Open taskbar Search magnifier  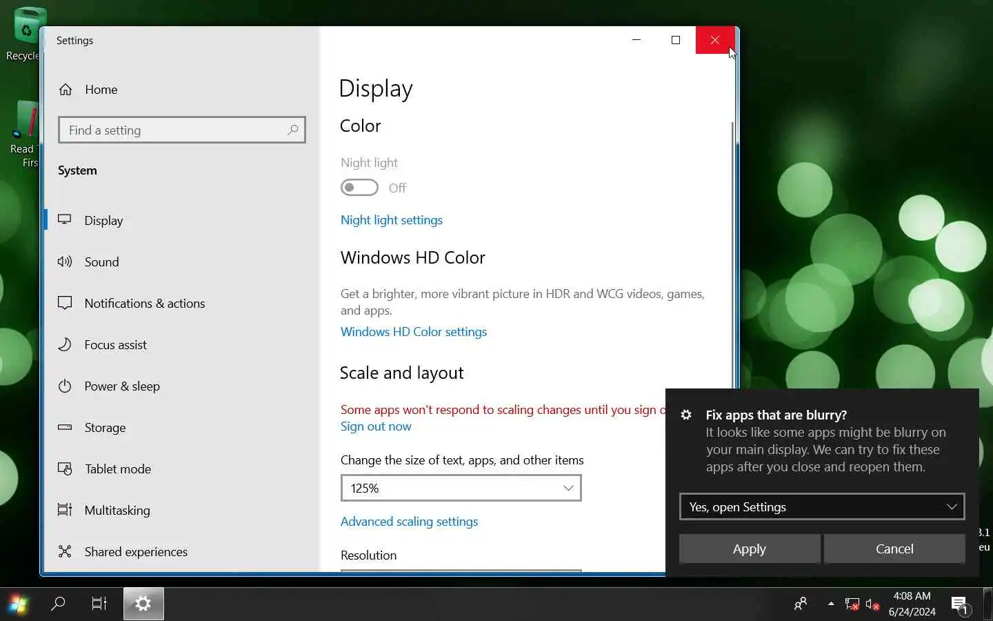[58, 604]
